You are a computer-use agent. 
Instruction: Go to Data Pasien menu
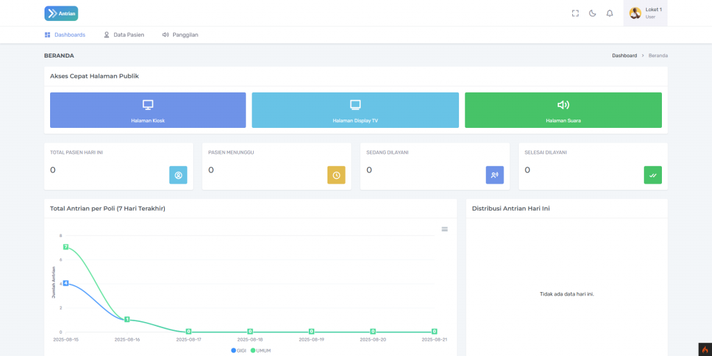tap(124, 35)
